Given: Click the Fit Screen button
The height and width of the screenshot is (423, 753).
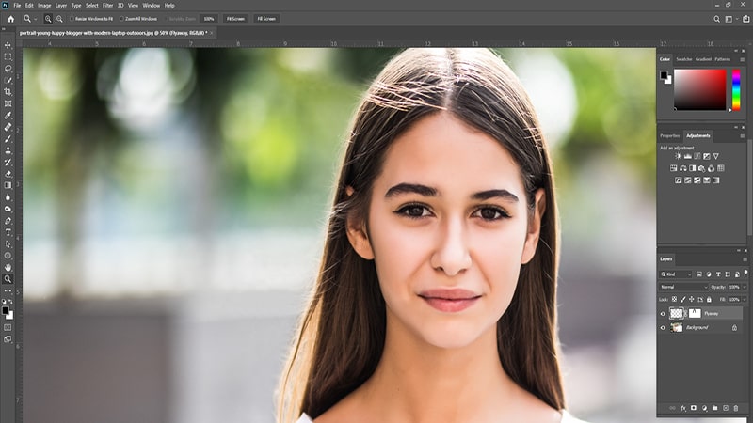Looking at the screenshot, I should [235, 18].
